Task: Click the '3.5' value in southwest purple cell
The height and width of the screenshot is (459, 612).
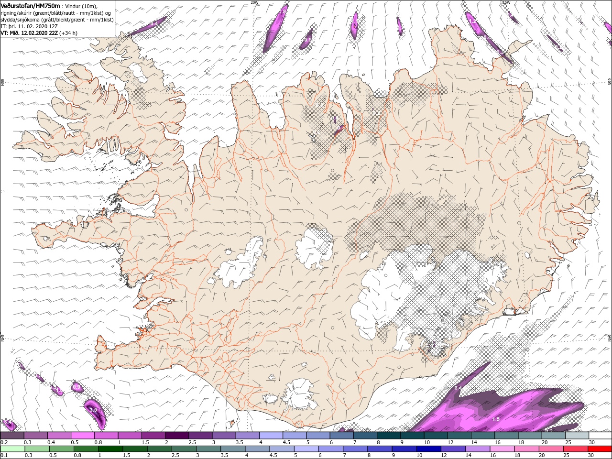Action: coord(93,410)
